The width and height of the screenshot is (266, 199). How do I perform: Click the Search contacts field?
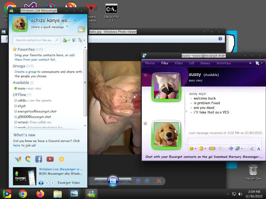point(36,40)
